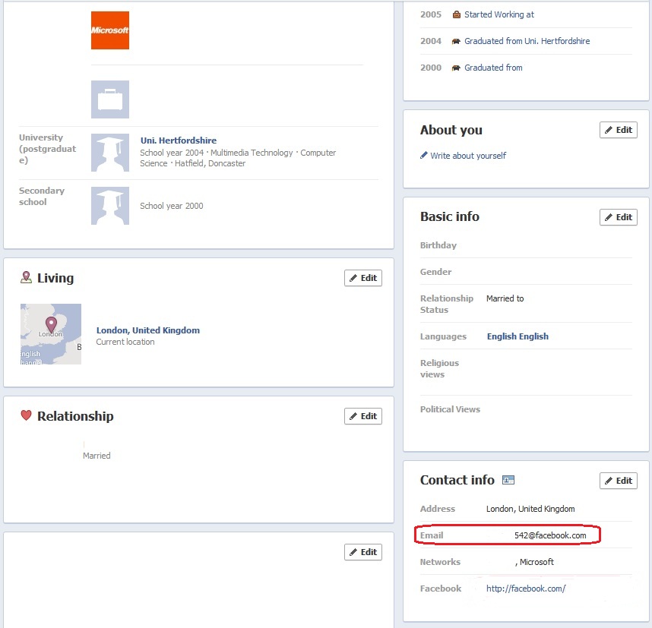Edit the Relationship section
This screenshot has width=652, height=628.
click(x=362, y=415)
